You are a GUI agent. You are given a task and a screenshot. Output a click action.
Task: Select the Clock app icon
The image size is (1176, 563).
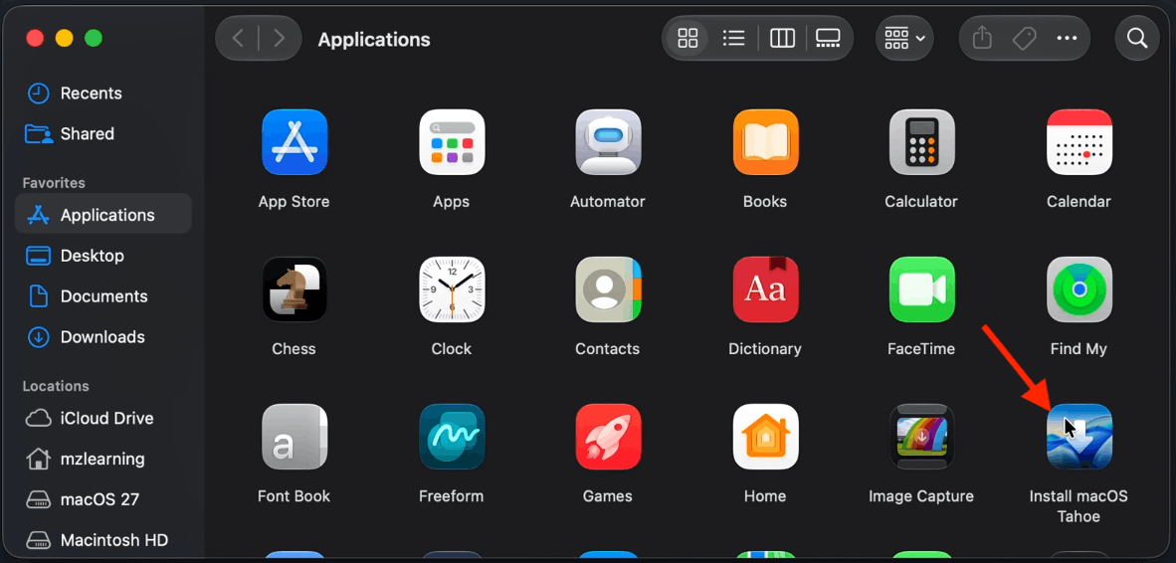pos(452,289)
